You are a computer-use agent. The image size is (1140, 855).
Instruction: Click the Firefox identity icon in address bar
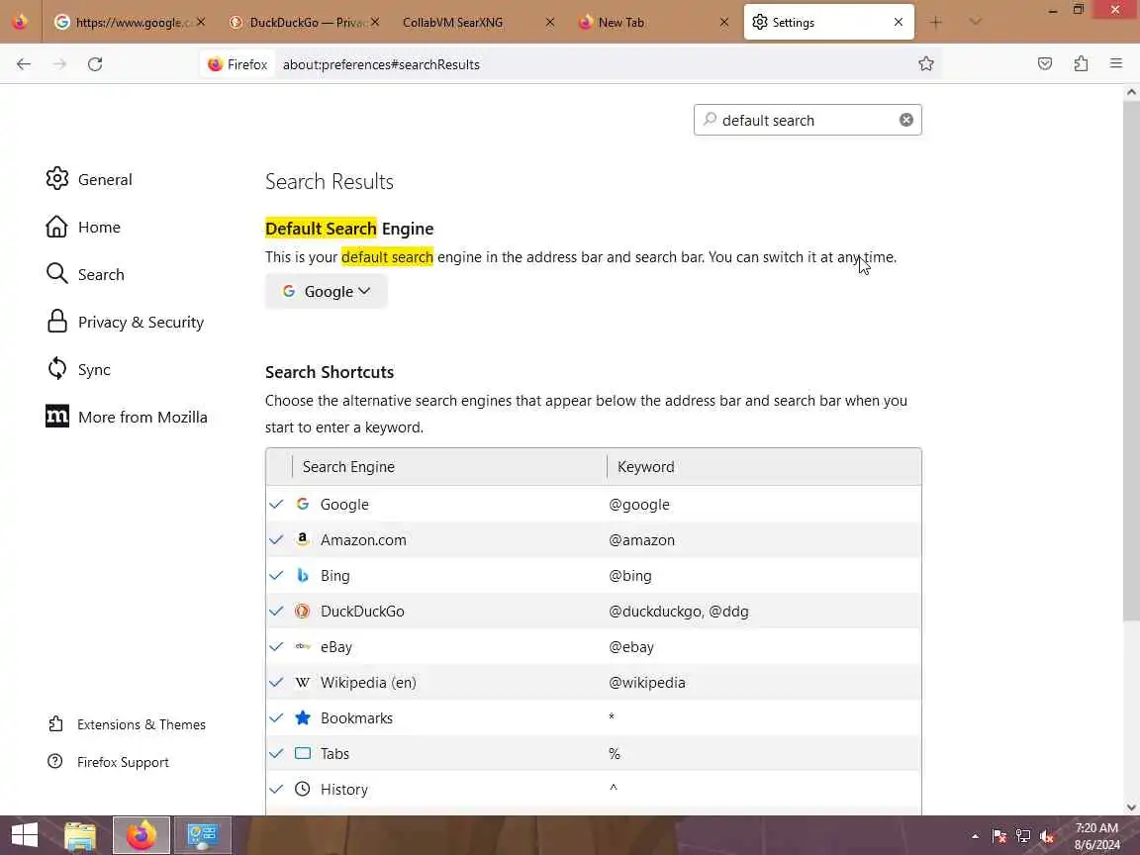click(237, 64)
